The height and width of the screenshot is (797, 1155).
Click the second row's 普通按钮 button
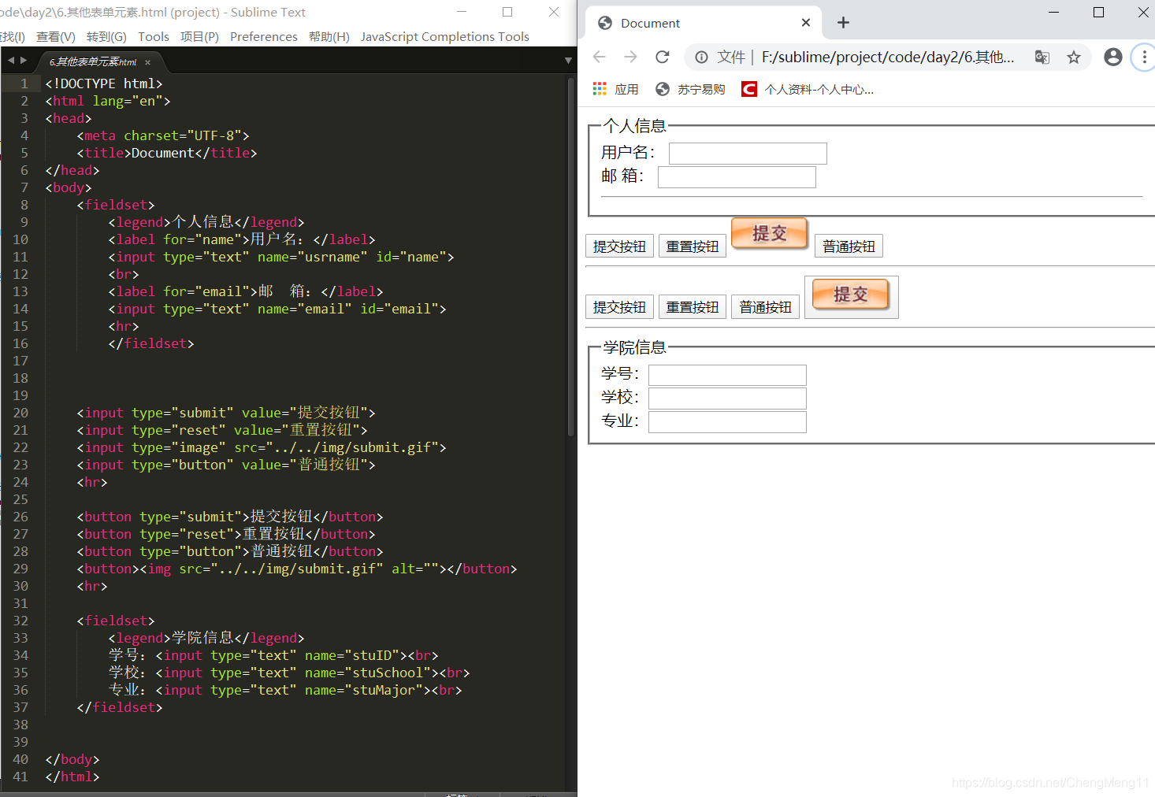pos(766,307)
